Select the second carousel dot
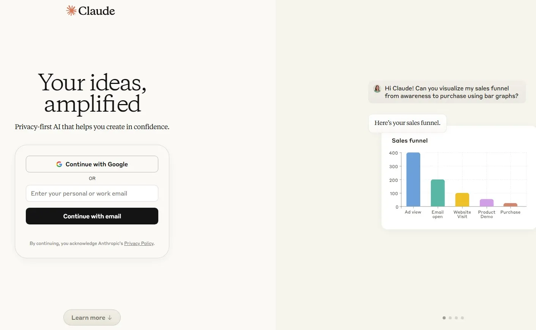This screenshot has width=536, height=330. pyautogui.click(x=450, y=318)
